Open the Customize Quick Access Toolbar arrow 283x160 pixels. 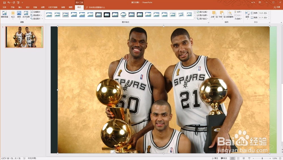[22, 3]
